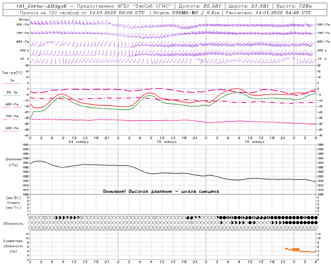Click the 16 января date label
Viewport: 331px width, 264px height.
(254, 142)
